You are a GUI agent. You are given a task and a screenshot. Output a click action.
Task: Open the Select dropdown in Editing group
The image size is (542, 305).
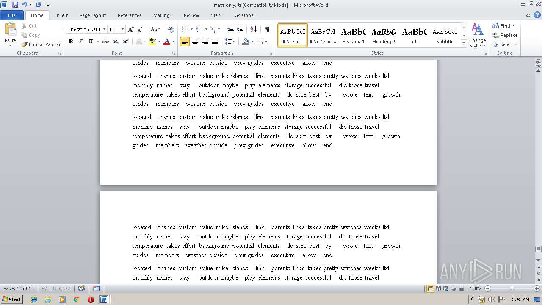(505, 44)
